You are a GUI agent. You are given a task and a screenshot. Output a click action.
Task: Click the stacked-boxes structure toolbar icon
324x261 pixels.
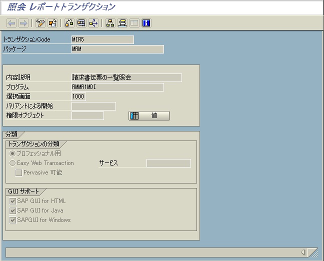click(x=122, y=23)
